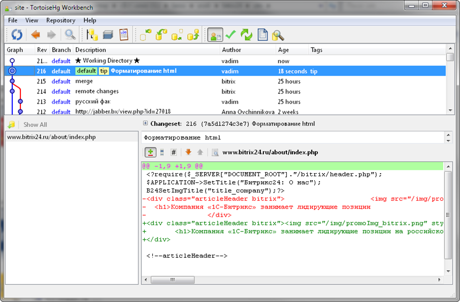This screenshot has width=460, height=302.
Task: Open the Help menu
Action: [x=90, y=20]
